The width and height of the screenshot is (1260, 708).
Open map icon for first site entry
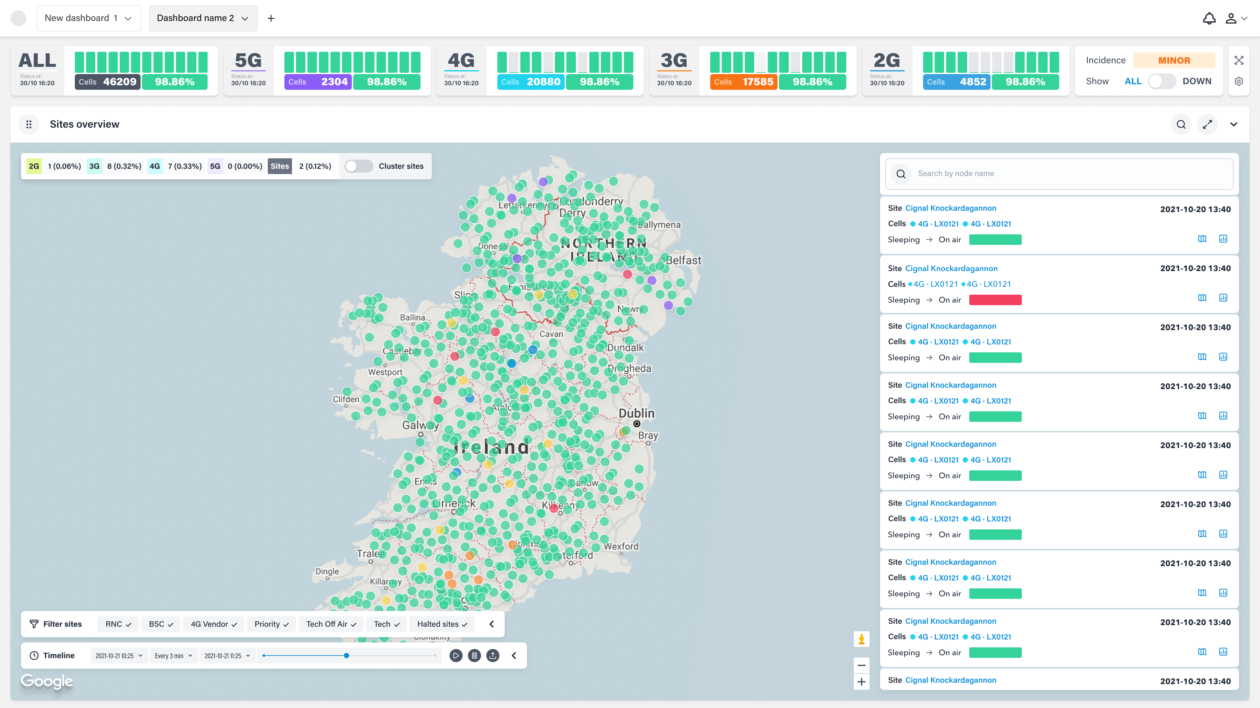[1202, 238]
